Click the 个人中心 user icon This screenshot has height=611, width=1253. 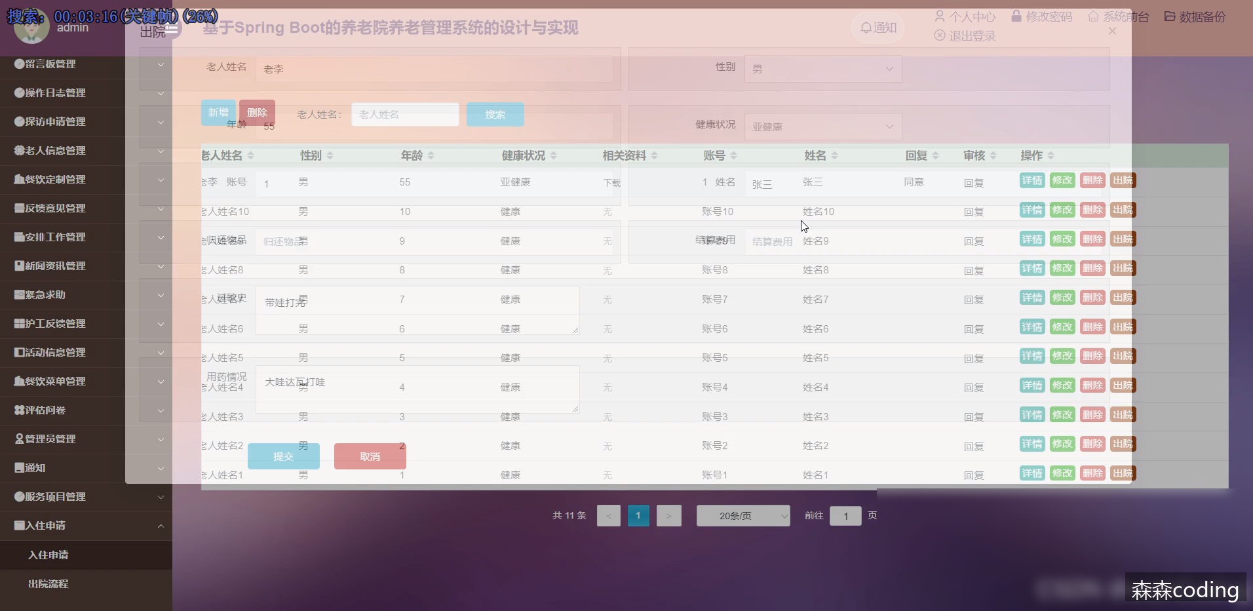click(x=940, y=16)
